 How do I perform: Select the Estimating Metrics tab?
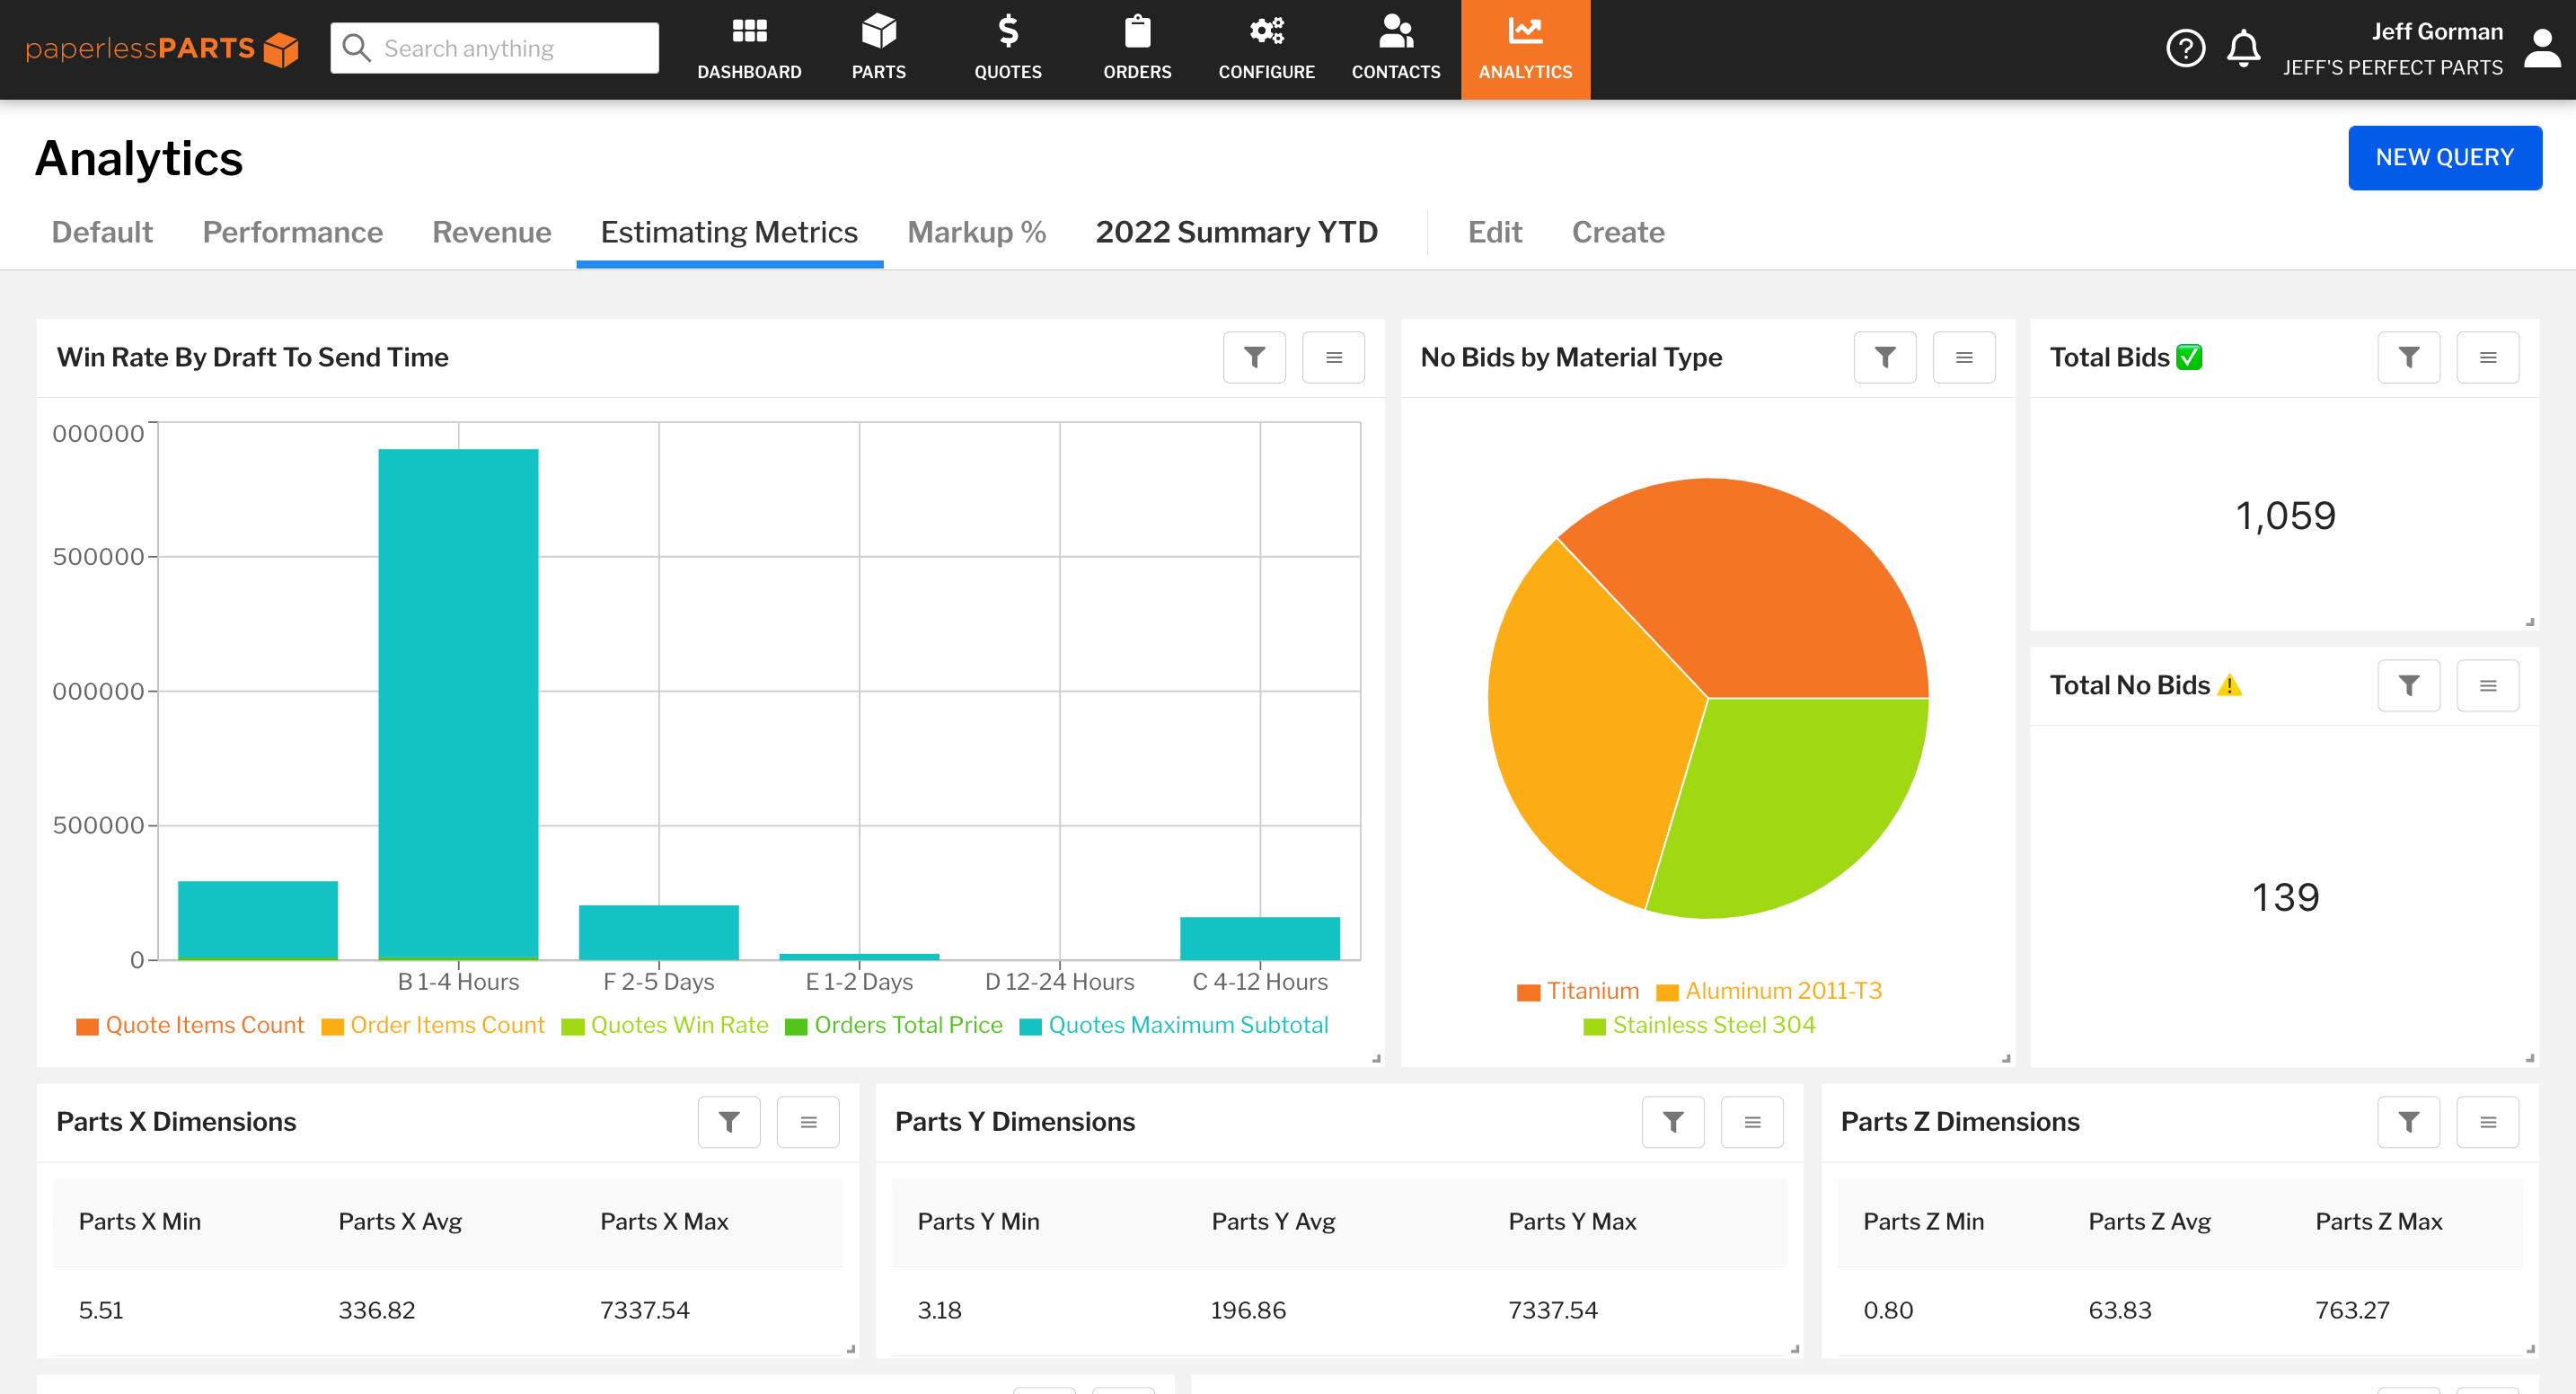tap(729, 232)
